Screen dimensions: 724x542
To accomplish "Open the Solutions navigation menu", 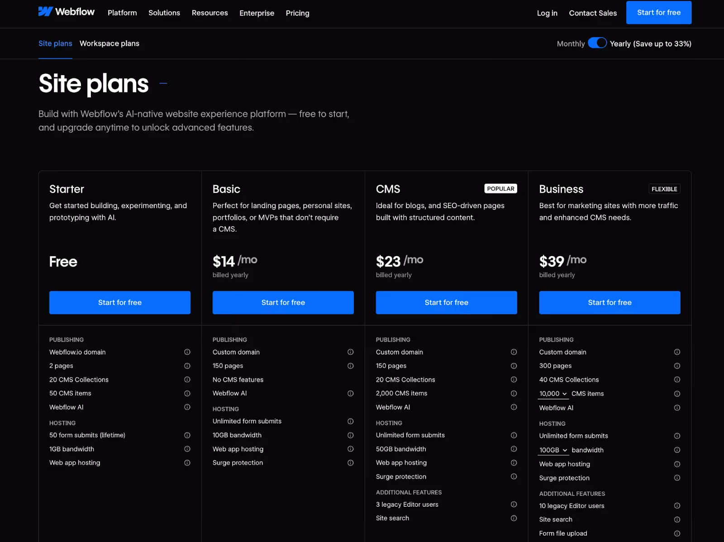I will click(x=164, y=13).
